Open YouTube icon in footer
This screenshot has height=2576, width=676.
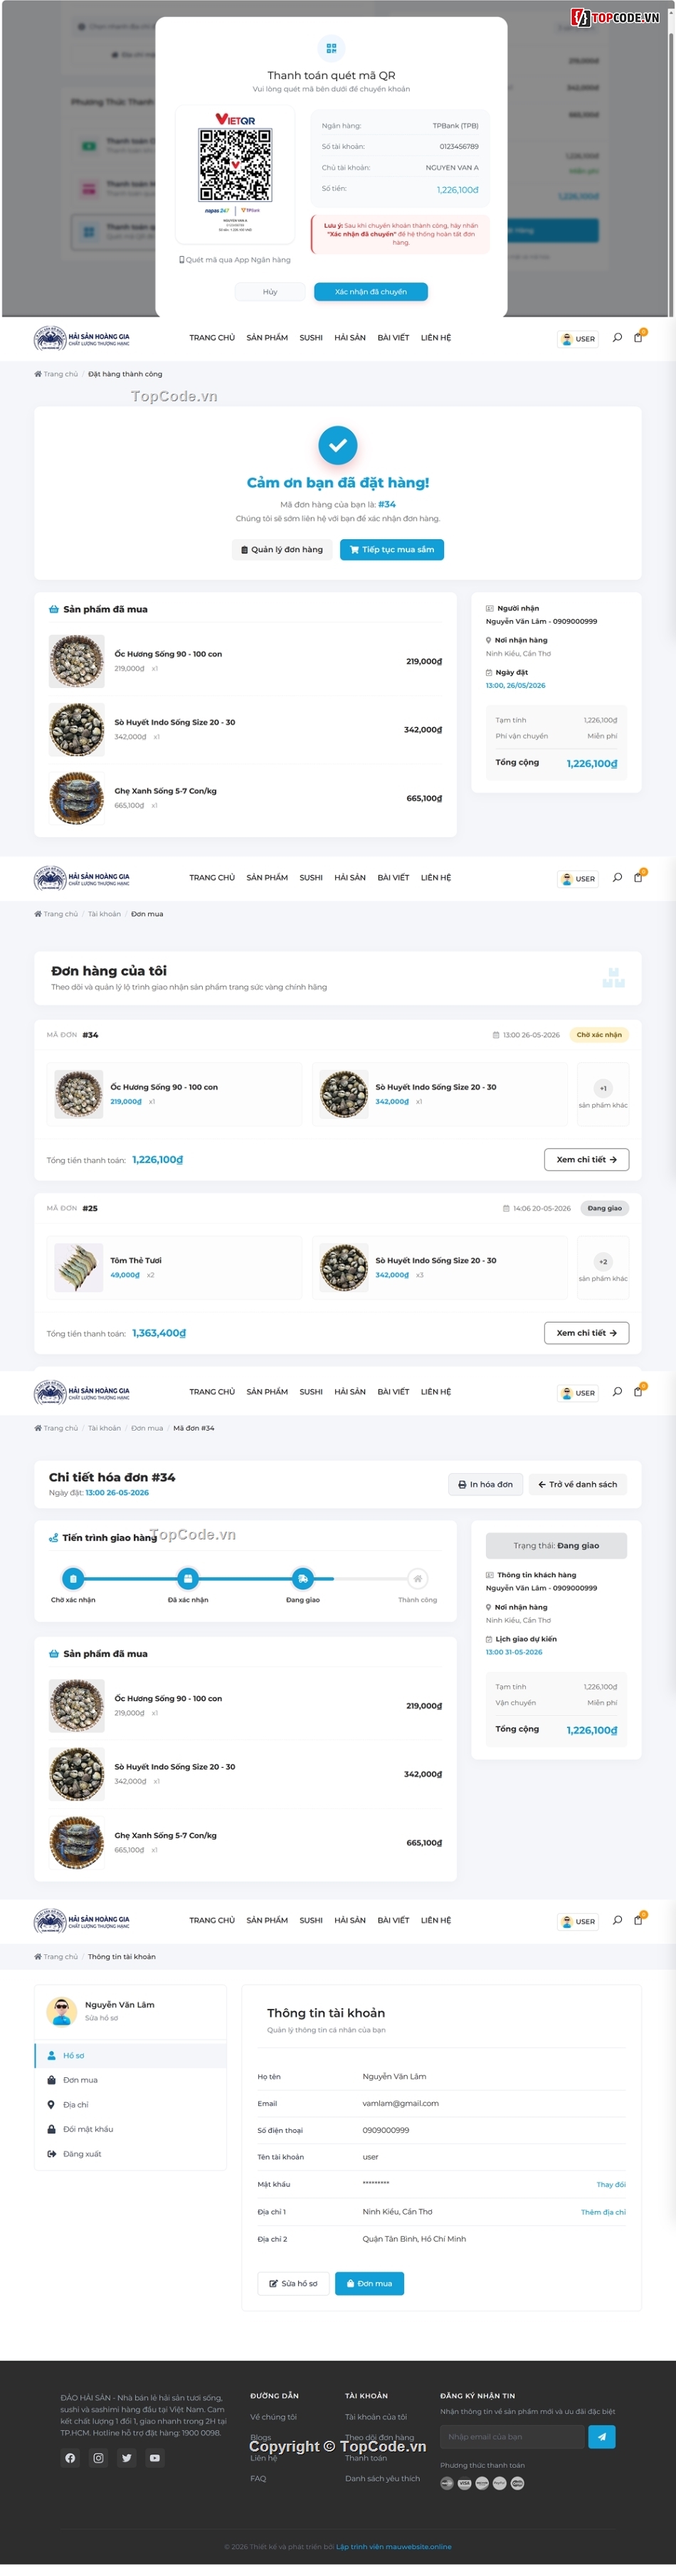click(154, 2458)
